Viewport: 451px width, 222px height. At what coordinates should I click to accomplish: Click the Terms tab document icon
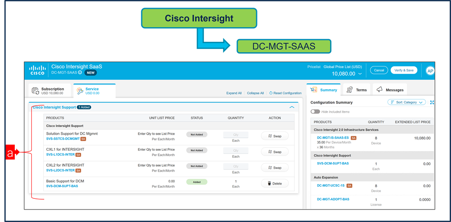pos(350,90)
